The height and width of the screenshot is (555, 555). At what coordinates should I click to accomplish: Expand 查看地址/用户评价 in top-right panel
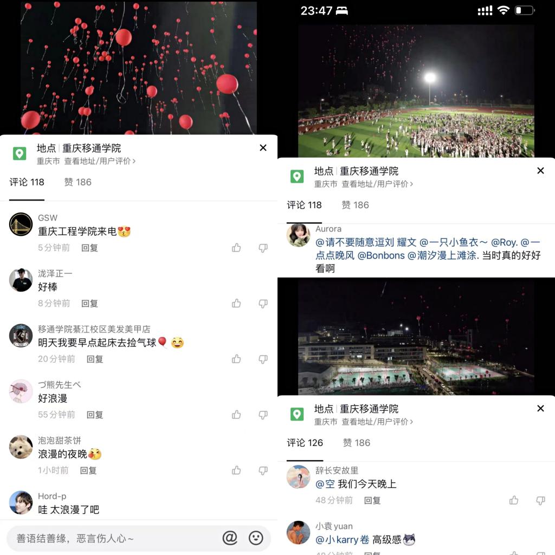(377, 184)
